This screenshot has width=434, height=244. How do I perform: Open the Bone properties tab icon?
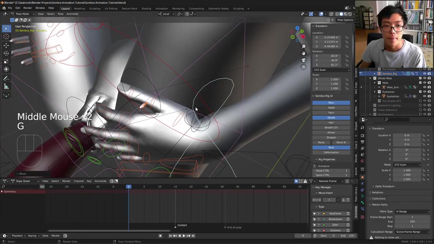[362, 202]
